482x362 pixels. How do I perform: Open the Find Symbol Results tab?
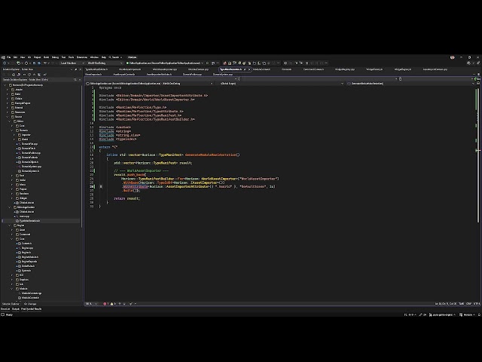click(31, 308)
